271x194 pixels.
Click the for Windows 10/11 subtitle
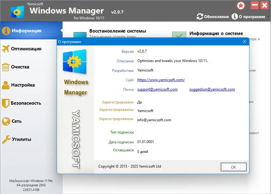click(x=89, y=18)
